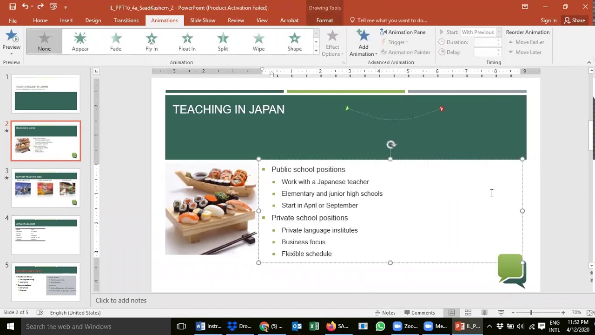The height and width of the screenshot is (335, 595).
Task: Open Drawing Tools Format tab
Action: pyautogui.click(x=324, y=20)
